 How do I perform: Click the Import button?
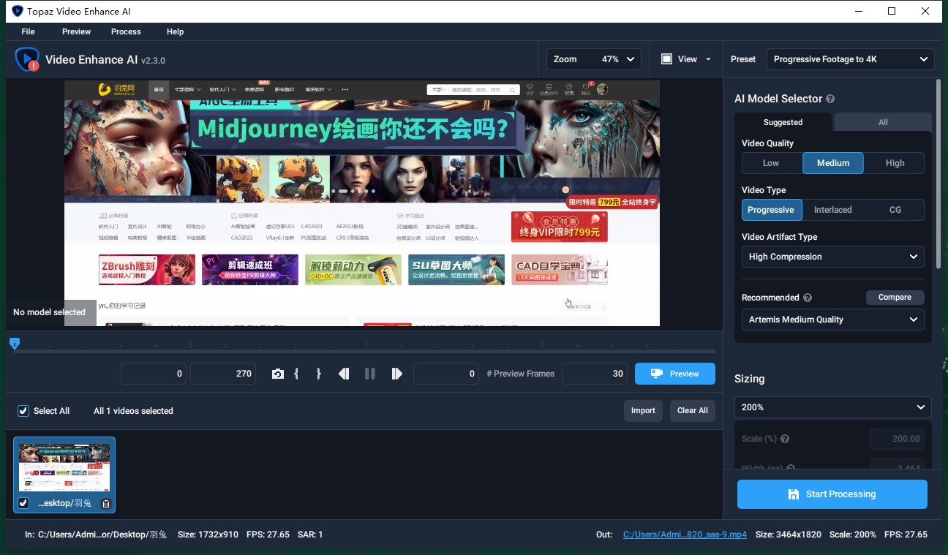643,411
